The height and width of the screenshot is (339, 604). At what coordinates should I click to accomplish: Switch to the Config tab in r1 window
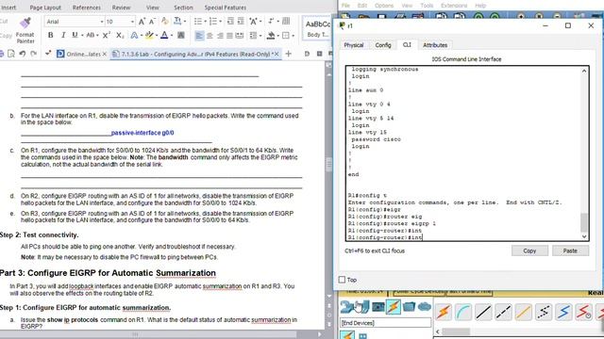point(383,45)
